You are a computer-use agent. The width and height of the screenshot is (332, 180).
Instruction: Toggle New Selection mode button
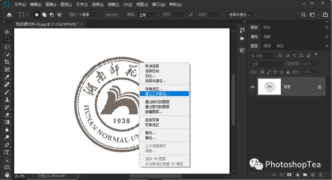coord(37,15)
